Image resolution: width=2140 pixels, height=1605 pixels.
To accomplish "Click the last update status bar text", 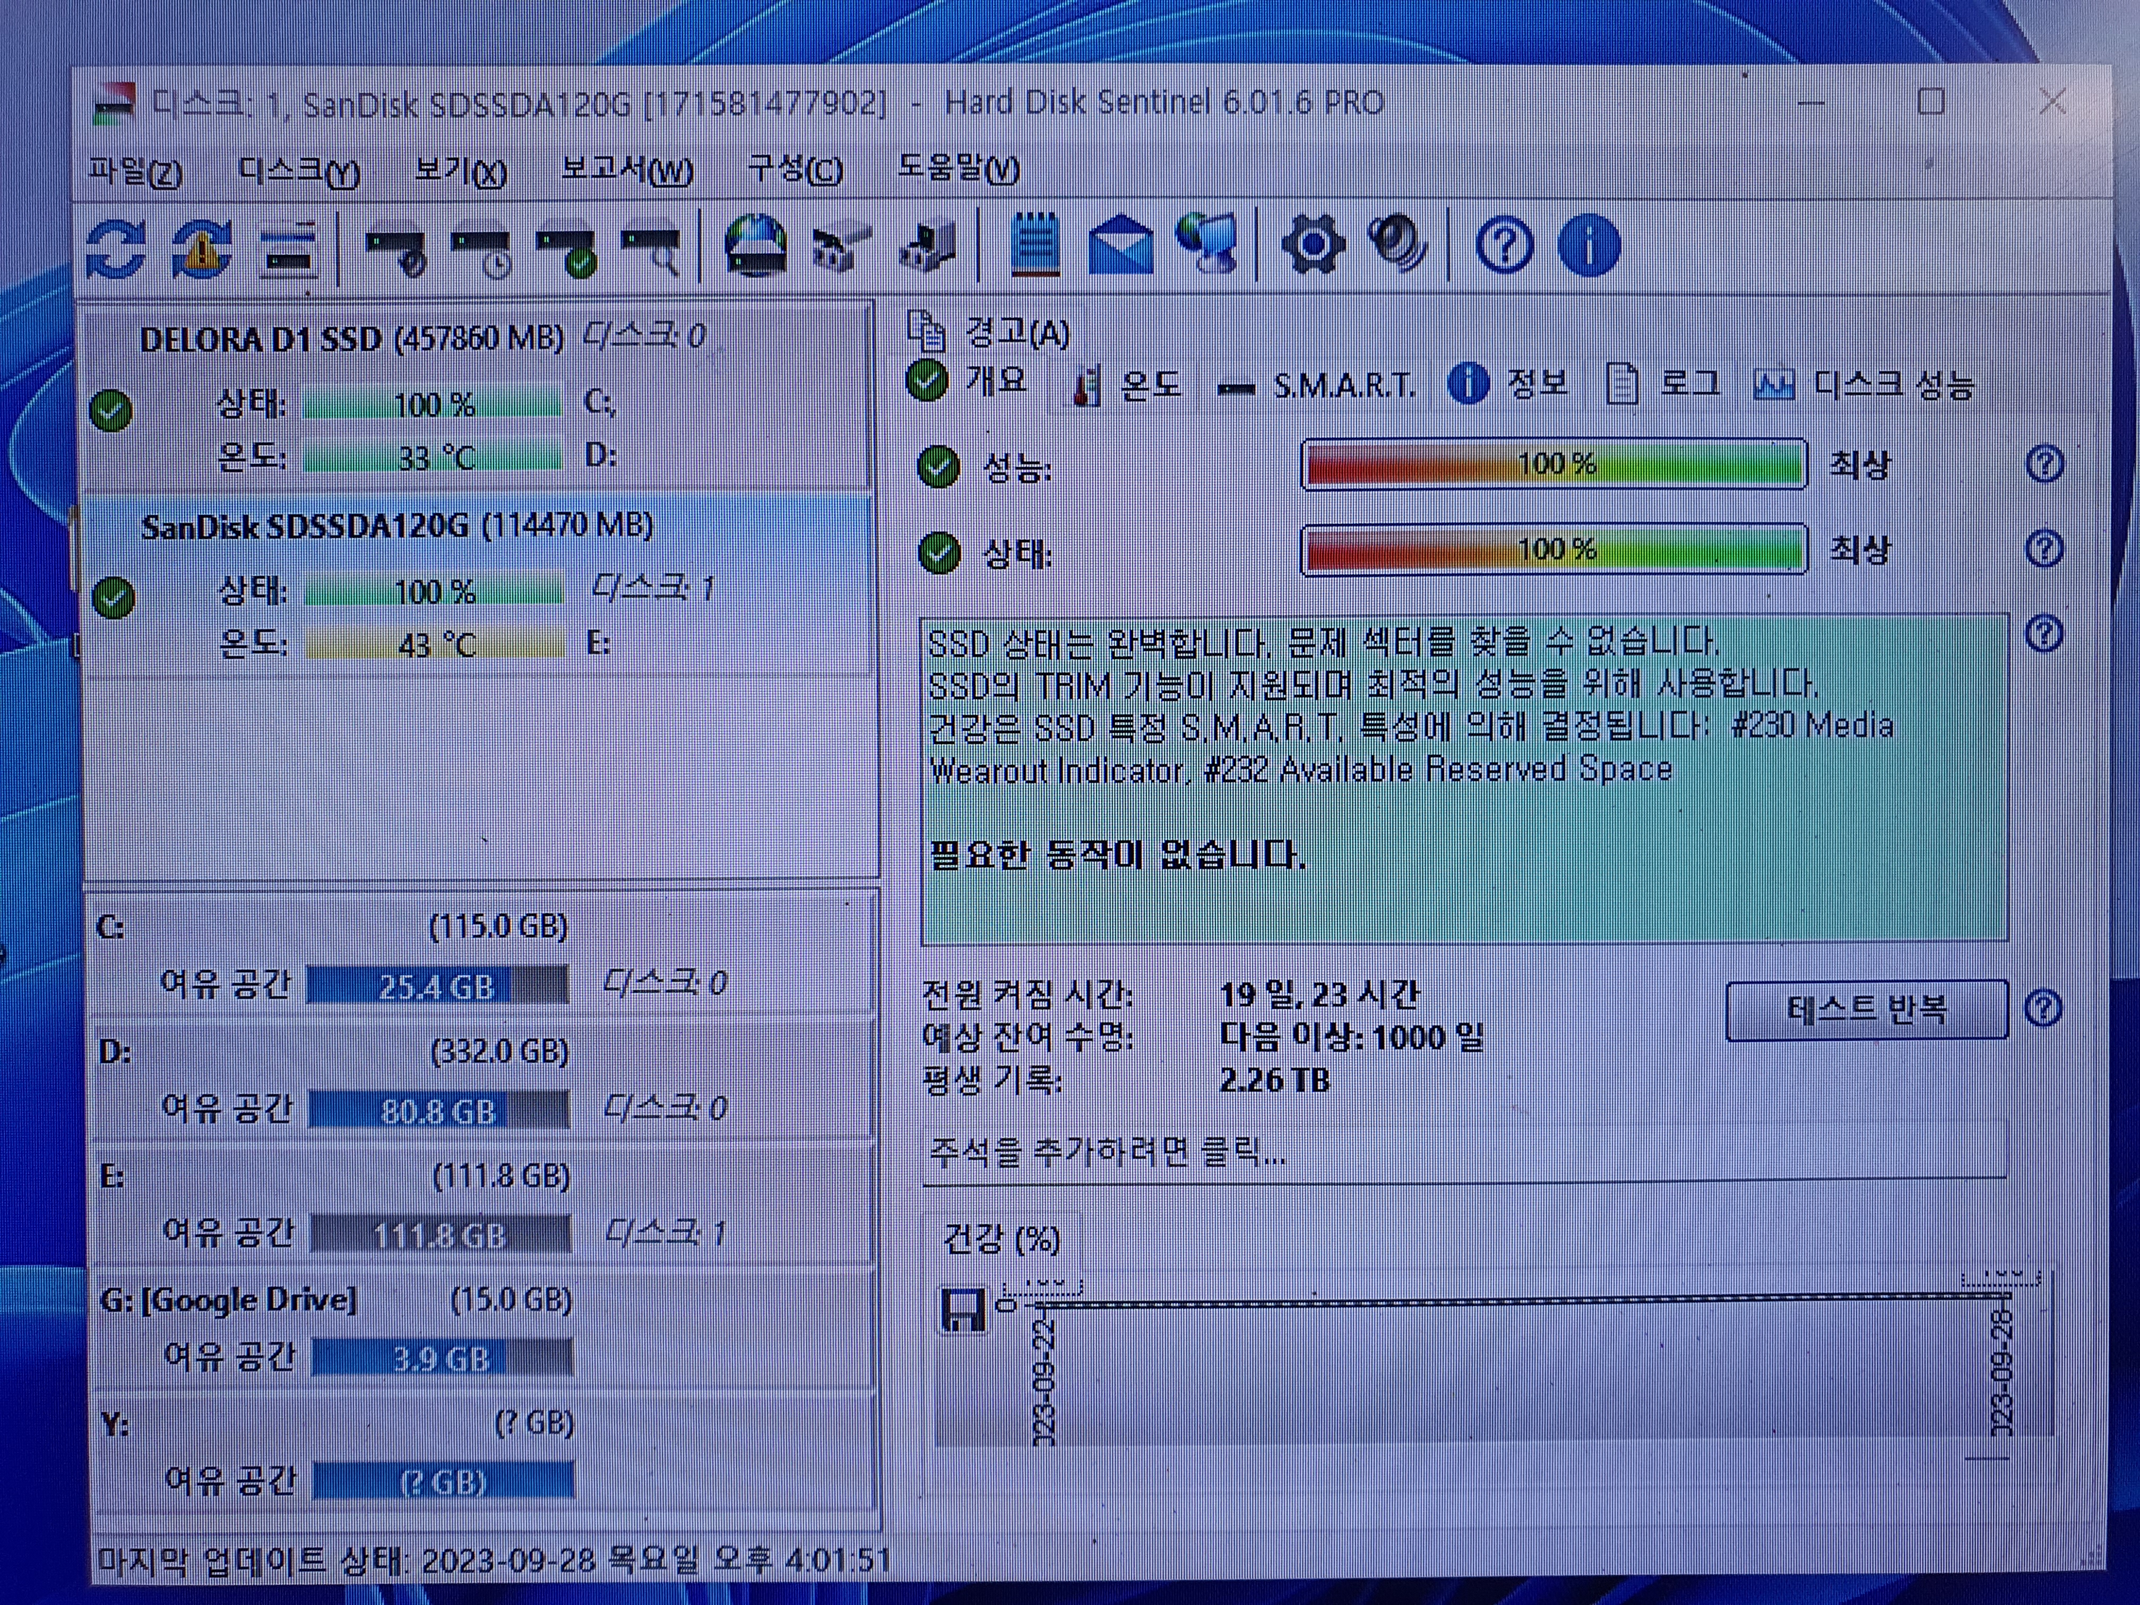I will [494, 1559].
